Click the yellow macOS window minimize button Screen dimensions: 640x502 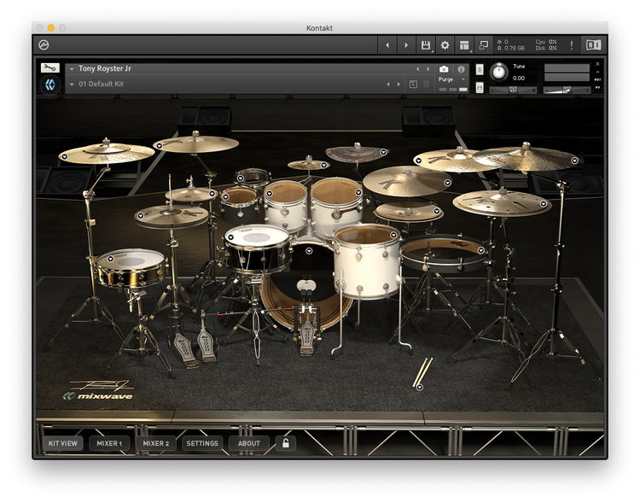[x=51, y=28]
